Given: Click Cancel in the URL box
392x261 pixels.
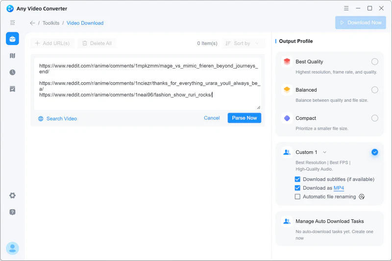Looking at the screenshot, I should tap(212, 118).
